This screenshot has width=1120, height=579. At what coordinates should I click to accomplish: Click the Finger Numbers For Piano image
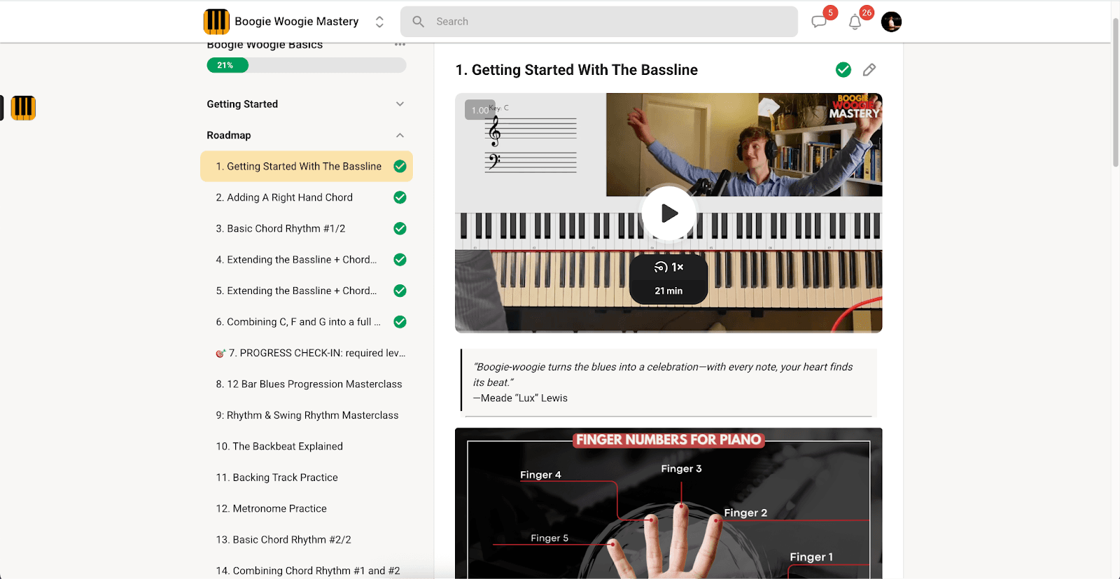[x=668, y=503]
